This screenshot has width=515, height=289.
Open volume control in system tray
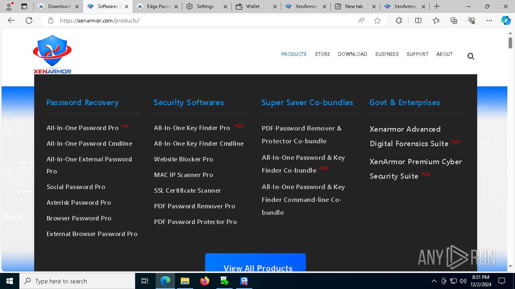(x=463, y=281)
